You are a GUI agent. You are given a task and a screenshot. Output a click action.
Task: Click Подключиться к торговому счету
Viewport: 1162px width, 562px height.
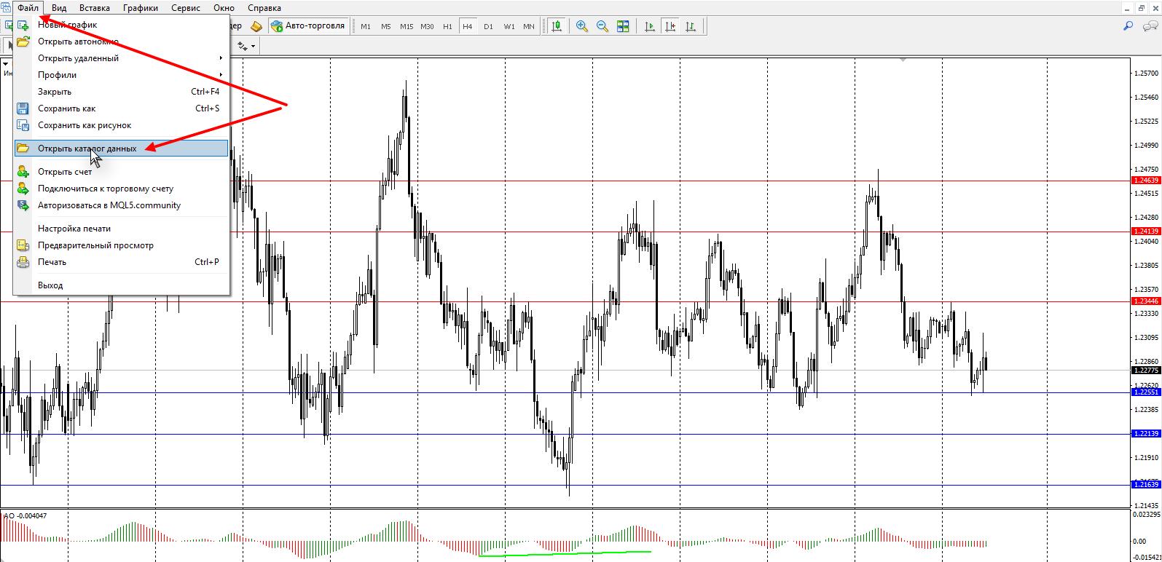coord(106,189)
